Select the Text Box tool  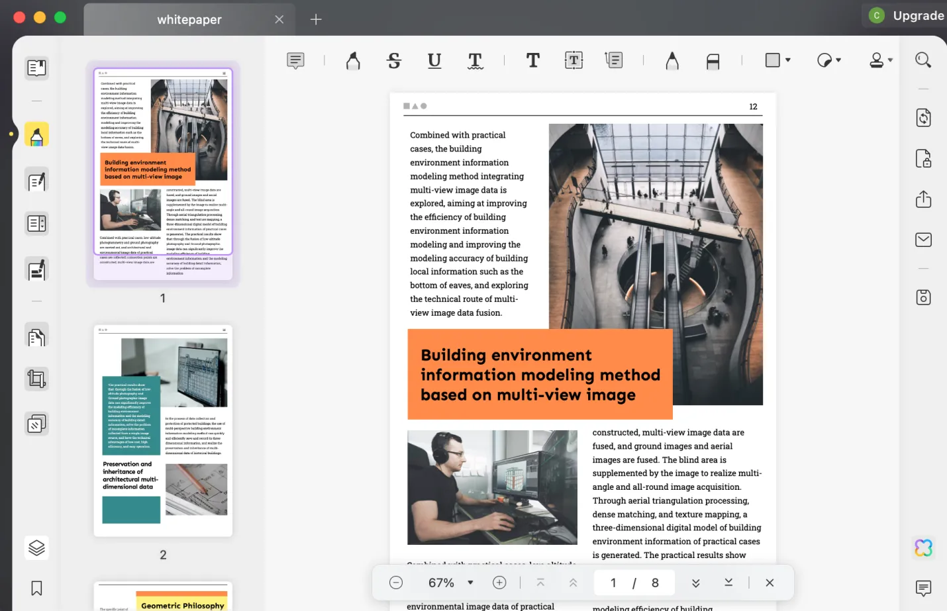tap(573, 60)
